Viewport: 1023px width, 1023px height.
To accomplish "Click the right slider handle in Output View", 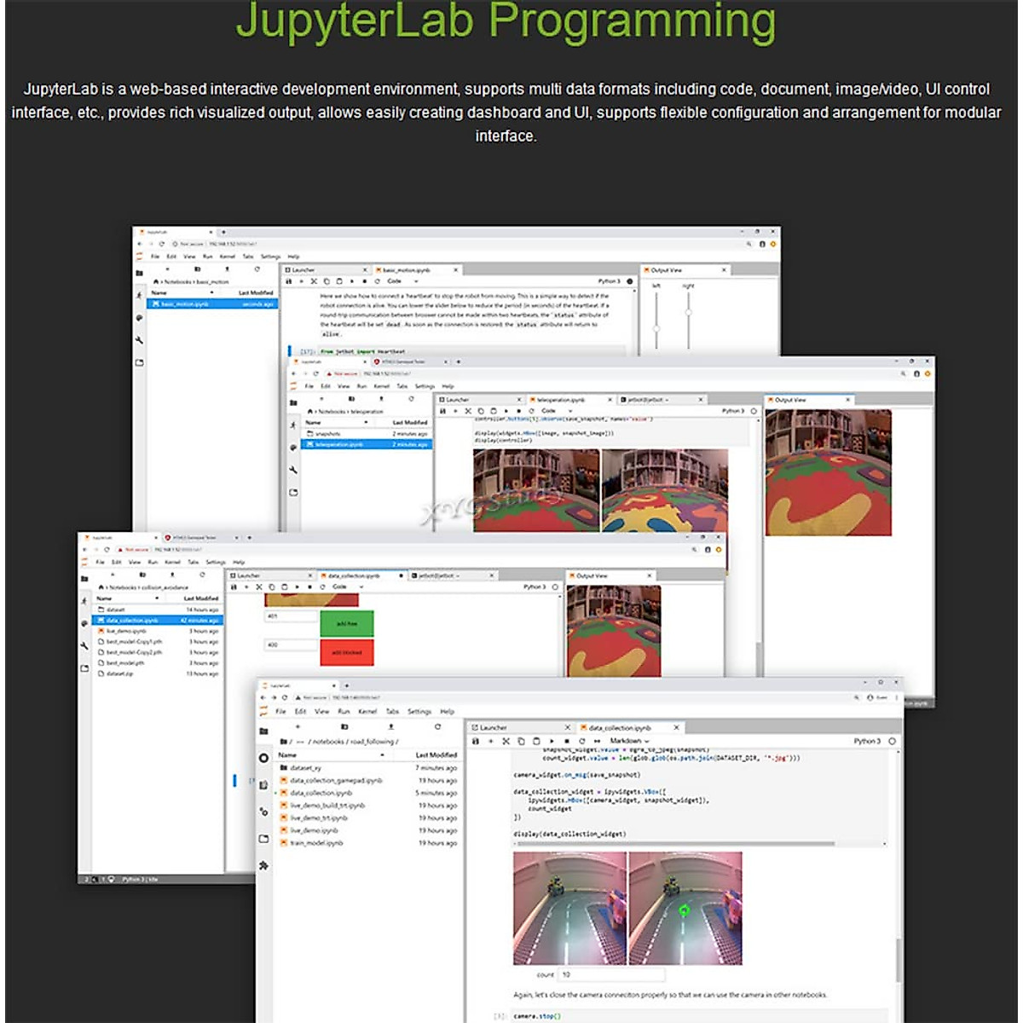I will [x=688, y=312].
